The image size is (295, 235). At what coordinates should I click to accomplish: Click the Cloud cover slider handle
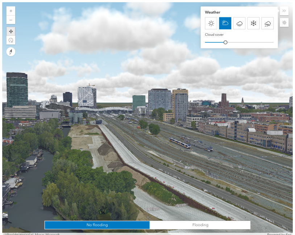tap(225, 42)
